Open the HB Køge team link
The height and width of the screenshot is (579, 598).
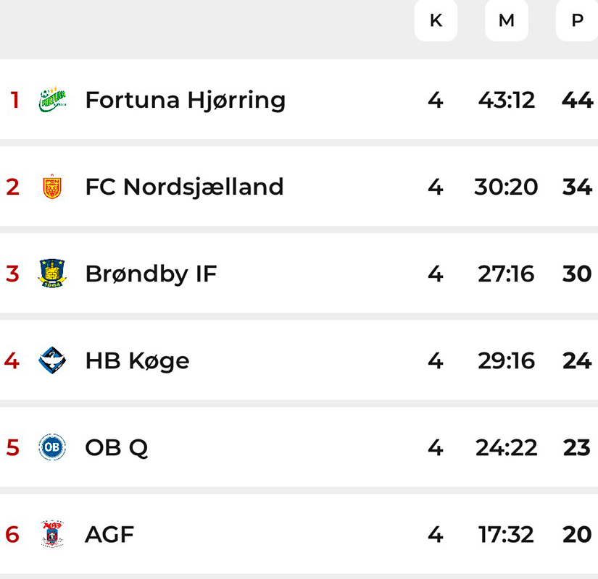(x=137, y=360)
